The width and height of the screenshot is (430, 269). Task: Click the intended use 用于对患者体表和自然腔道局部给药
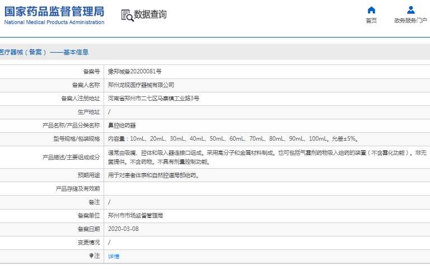click(153, 175)
